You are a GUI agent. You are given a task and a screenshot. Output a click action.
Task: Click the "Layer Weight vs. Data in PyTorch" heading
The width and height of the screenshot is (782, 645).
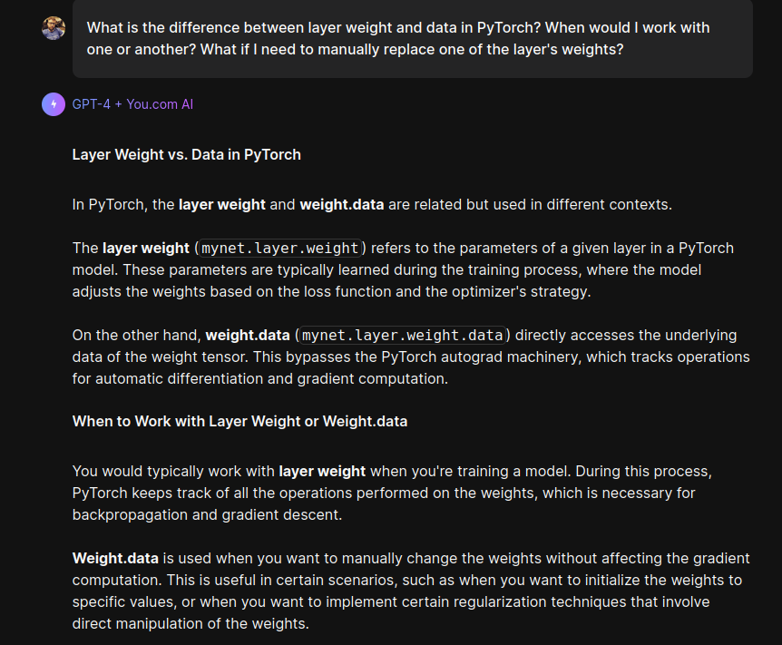(186, 154)
